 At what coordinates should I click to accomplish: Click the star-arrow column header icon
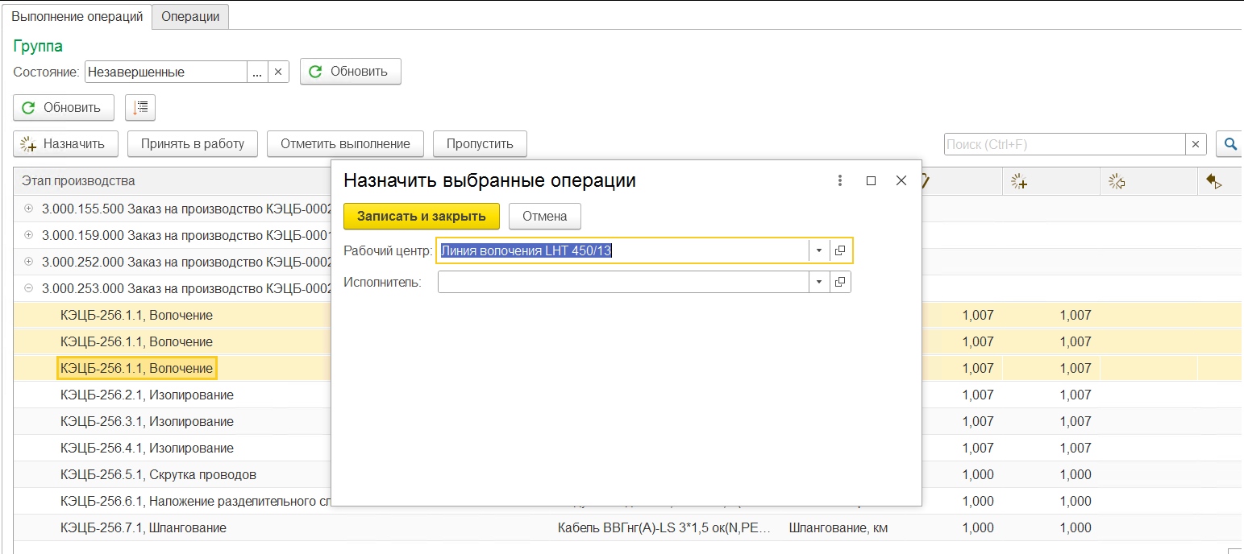coord(1117,181)
